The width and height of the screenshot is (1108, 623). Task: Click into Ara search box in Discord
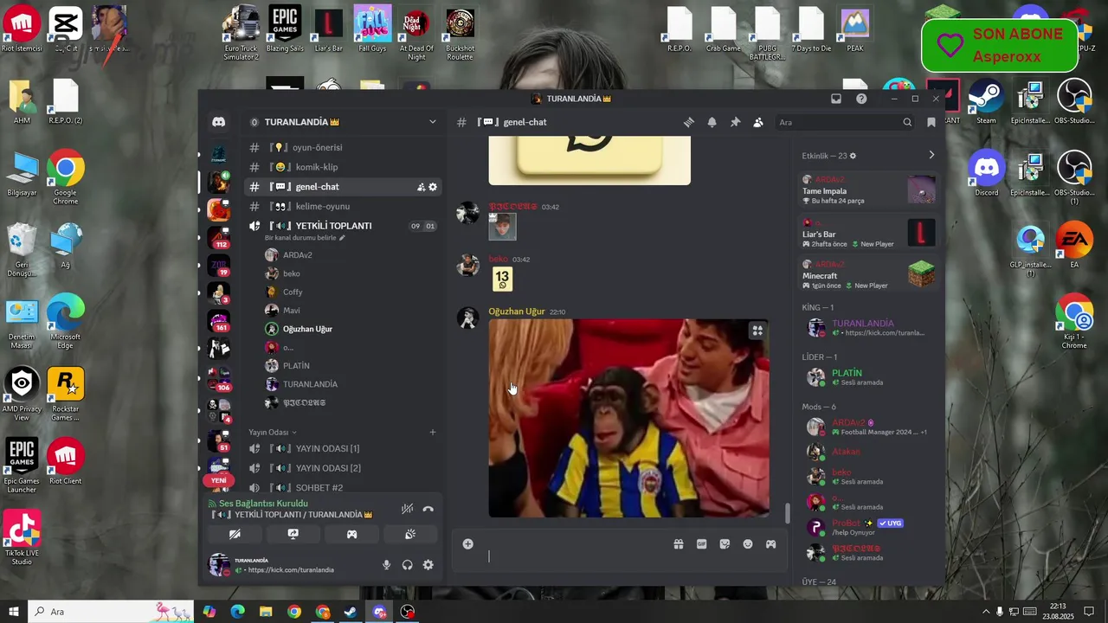[x=845, y=122]
